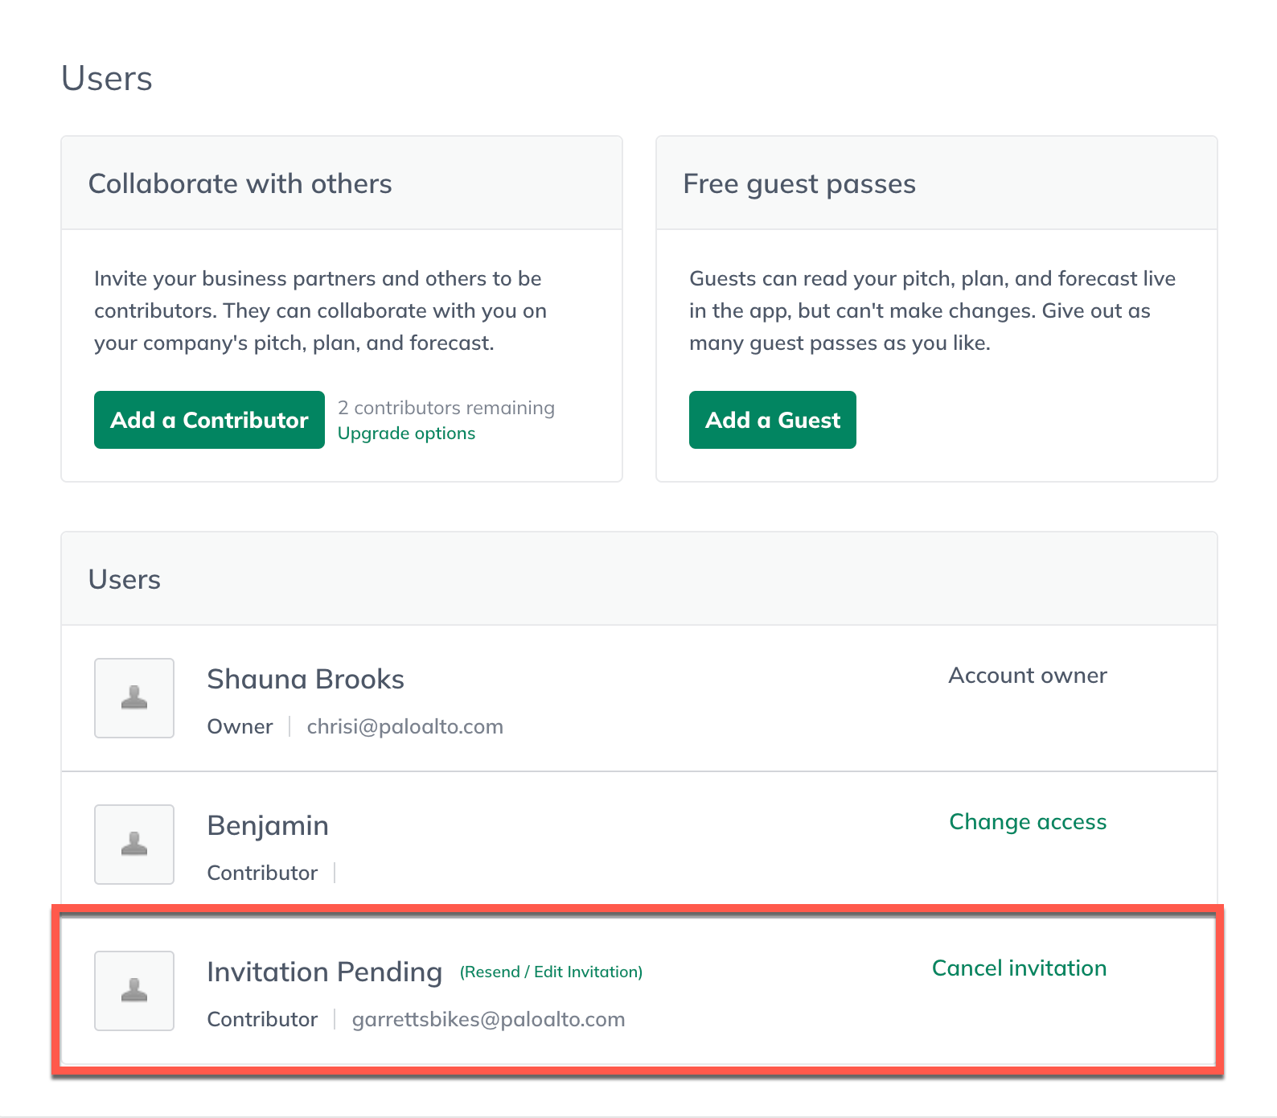The image size is (1277, 1118).
Task: Open Resend / Edit Invitation link
Action: [x=551, y=972]
